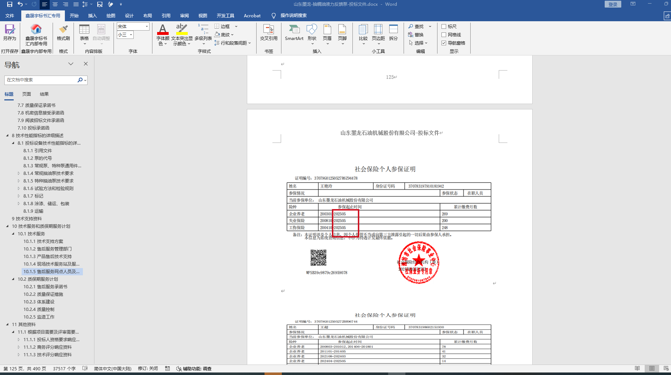This screenshot has height=375, width=671.
Task: Adjust 页边距 page margins
Action: pyautogui.click(x=378, y=35)
